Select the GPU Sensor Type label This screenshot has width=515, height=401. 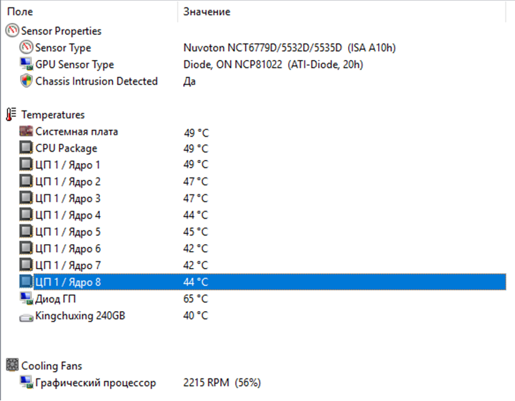pyautogui.click(x=74, y=64)
